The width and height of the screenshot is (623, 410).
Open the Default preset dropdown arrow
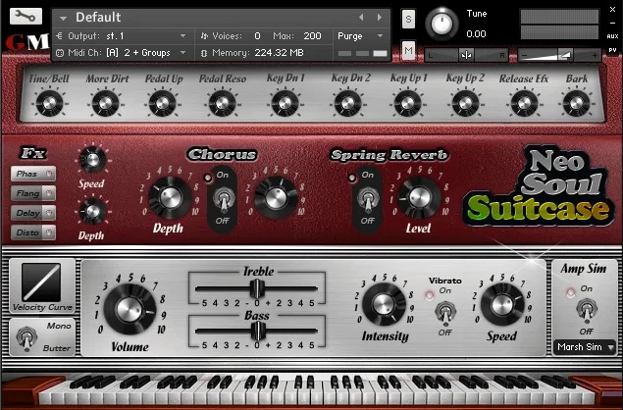pyautogui.click(x=63, y=18)
